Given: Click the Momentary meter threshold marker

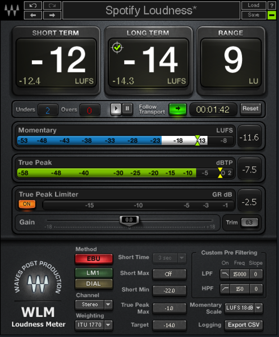Looking at the screenshot, I should click(x=198, y=140).
